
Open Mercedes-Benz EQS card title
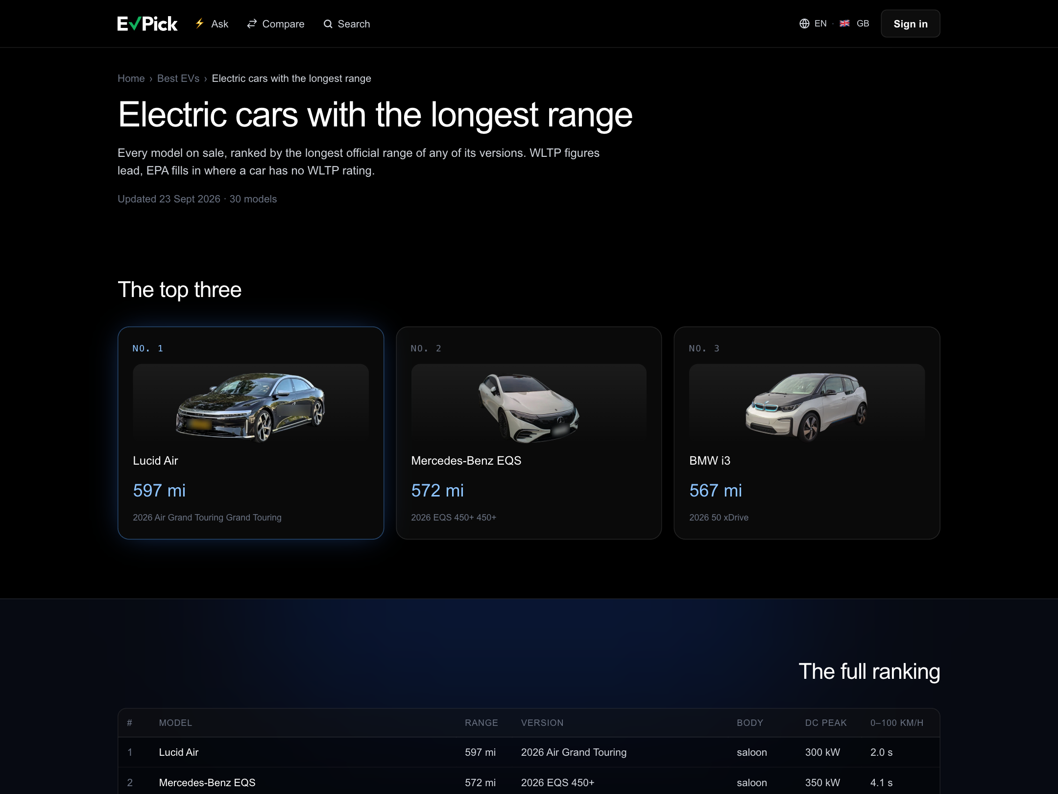(466, 461)
